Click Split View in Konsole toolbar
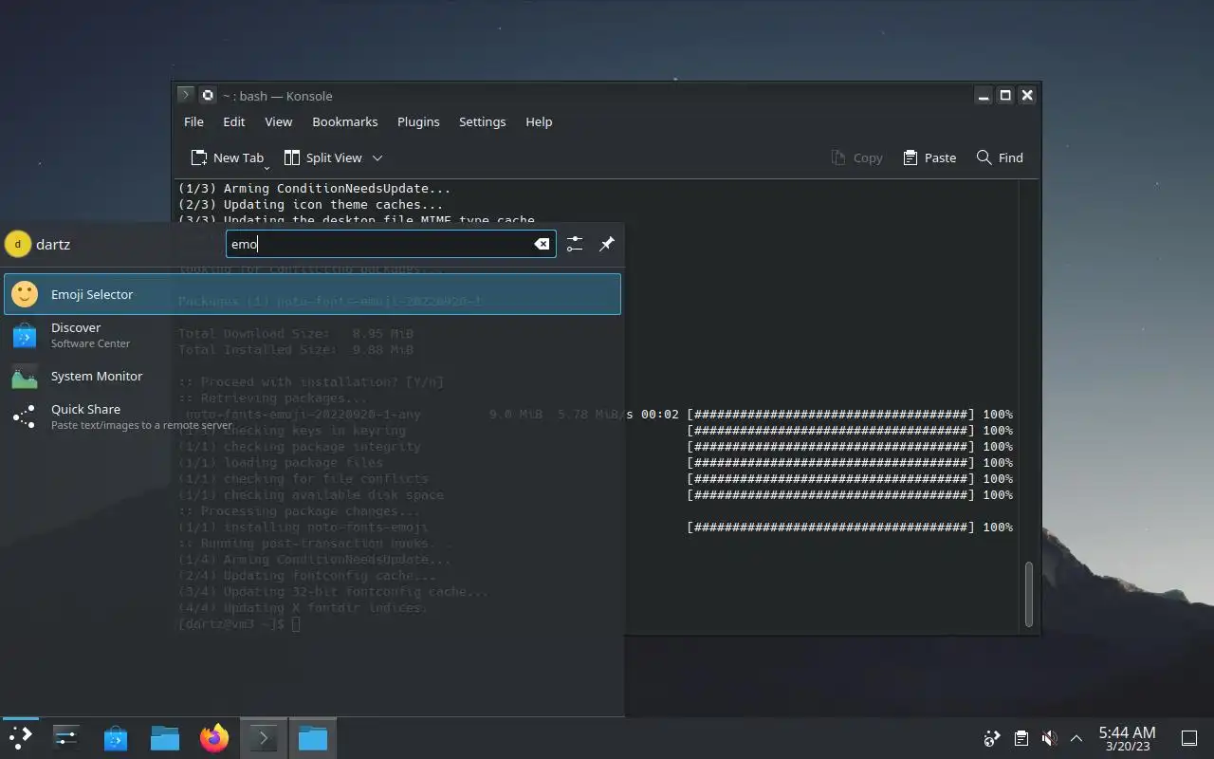The image size is (1214, 759). (x=322, y=157)
